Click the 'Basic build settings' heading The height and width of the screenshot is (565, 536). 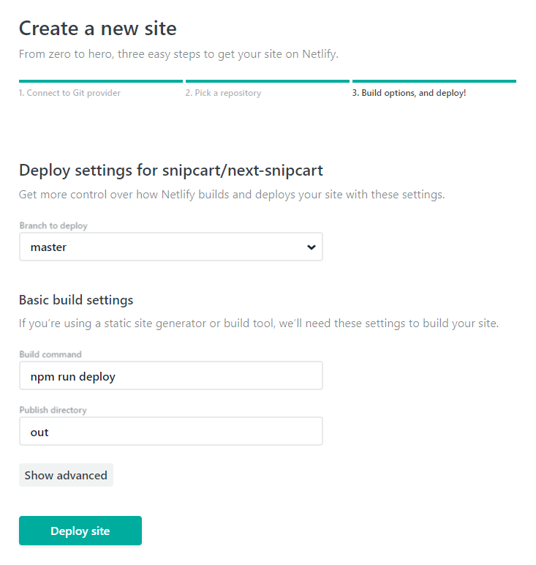coord(76,300)
